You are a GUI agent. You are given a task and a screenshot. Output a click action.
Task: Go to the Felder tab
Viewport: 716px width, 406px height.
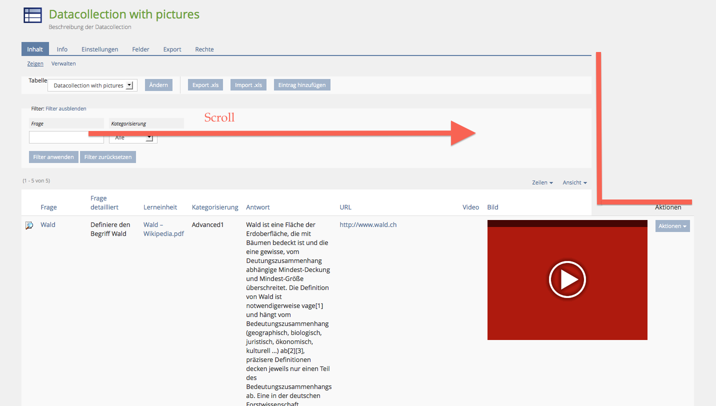(140, 49)
